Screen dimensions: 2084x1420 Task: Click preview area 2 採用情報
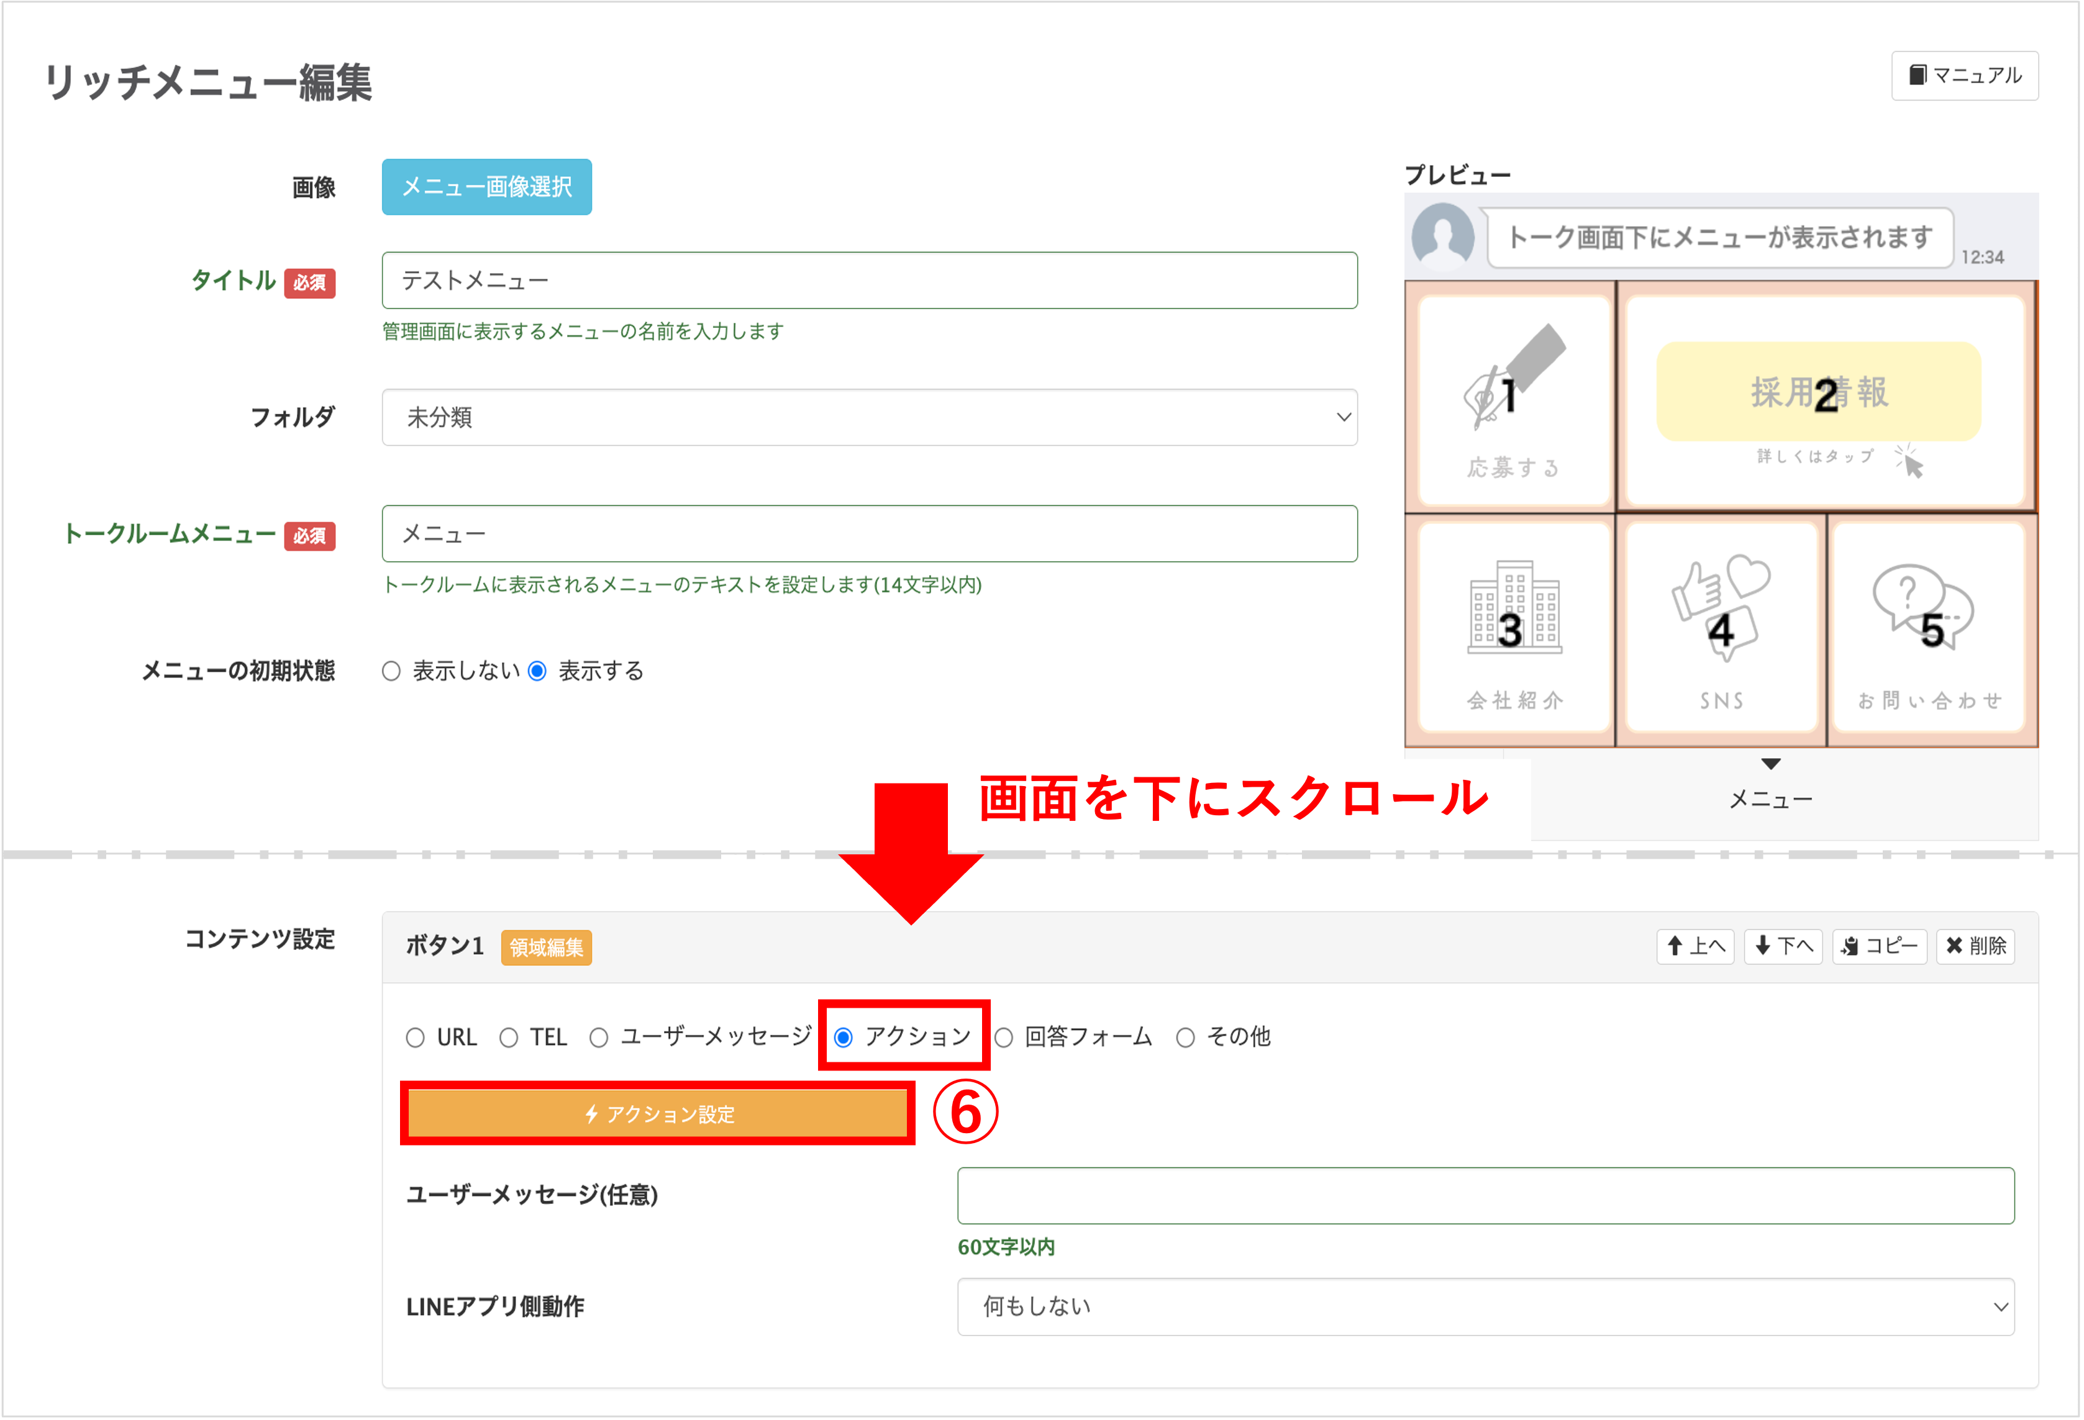click(1827, 396)
